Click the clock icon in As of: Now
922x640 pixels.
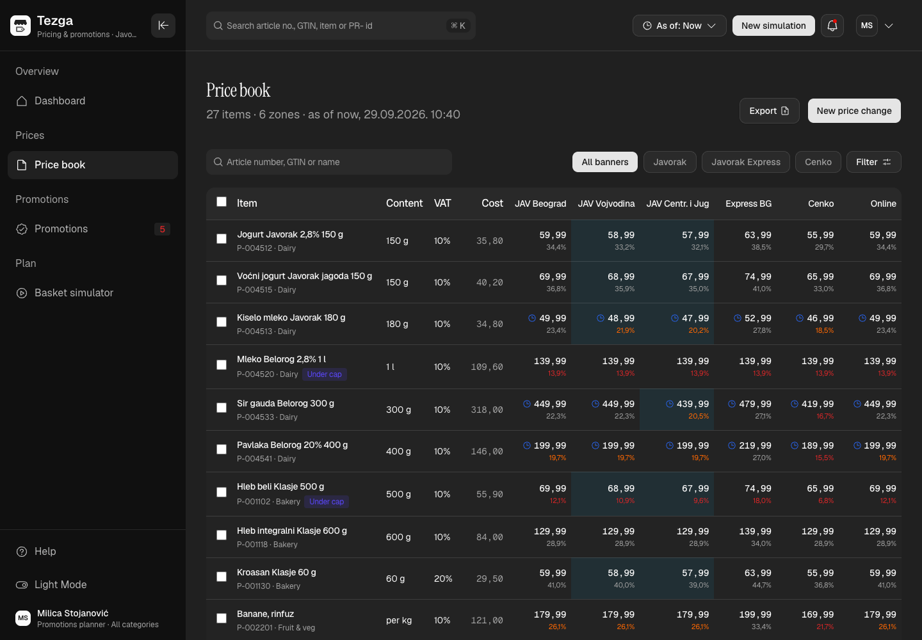tap(647, 26)
